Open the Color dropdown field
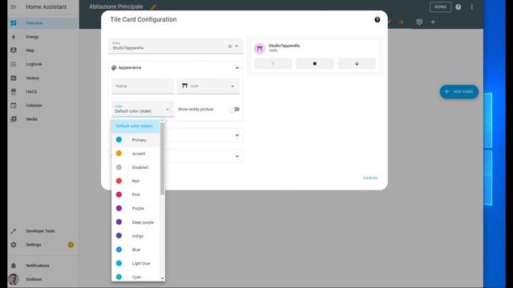Screen dimensions: 513x288 pyautogui.click(x=143, y=109)
